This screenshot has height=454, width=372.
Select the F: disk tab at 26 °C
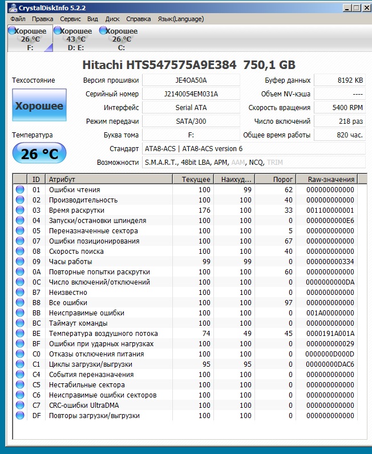pyautogui.click(x=30, y=39)
